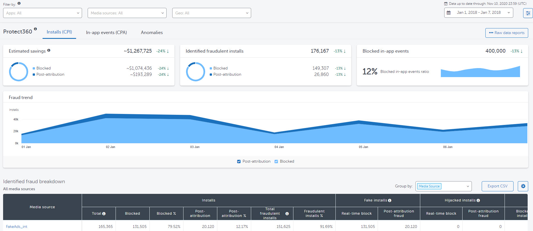The width and height of the screenshot is (533, 231).
Task: Click the Raw data reports button
Action: (507, 33)
